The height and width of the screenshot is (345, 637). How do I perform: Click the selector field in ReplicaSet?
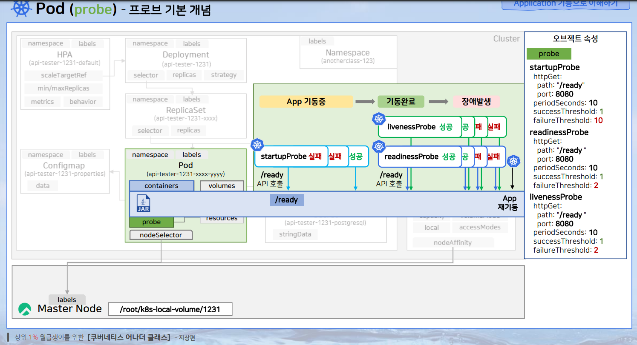pyautogui.click(x=150, y=131)
